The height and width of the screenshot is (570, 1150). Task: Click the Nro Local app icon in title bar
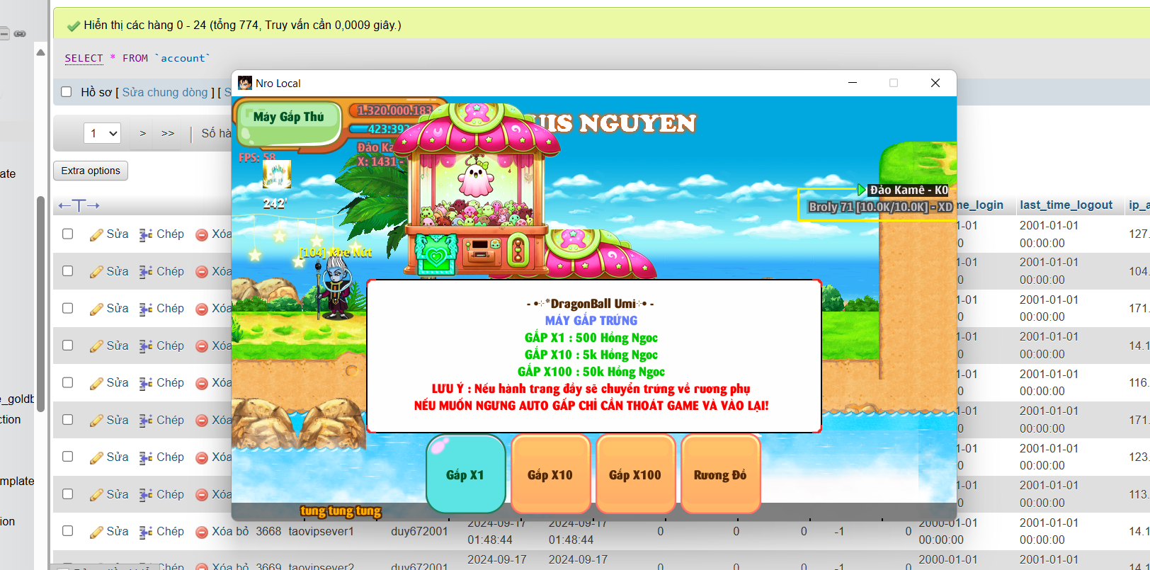pyautogui.click(x=245, y=84)
